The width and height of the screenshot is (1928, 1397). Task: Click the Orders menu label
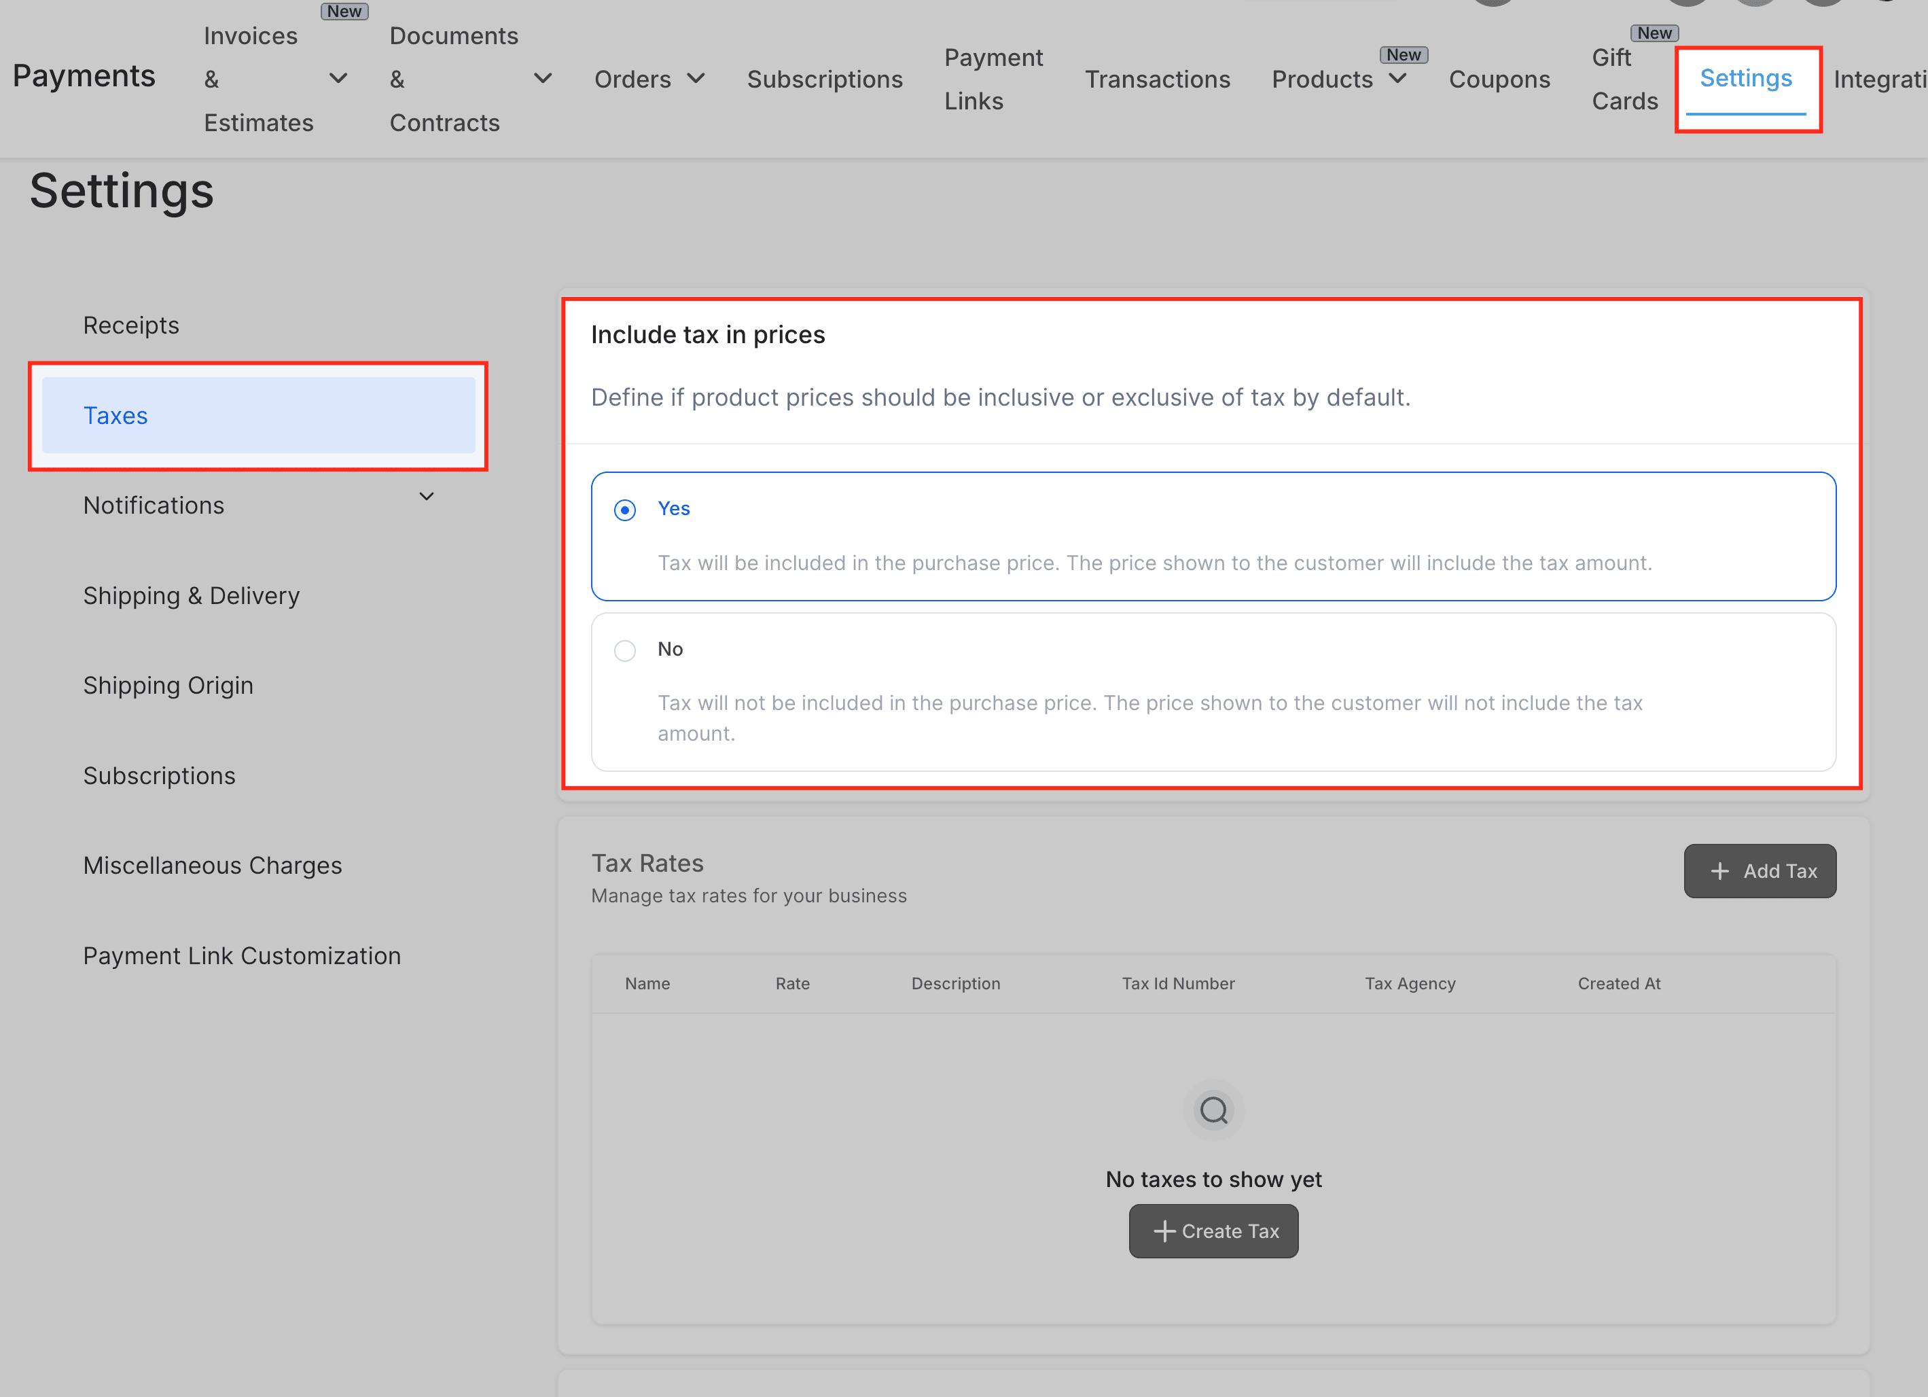tap(632, 79)
